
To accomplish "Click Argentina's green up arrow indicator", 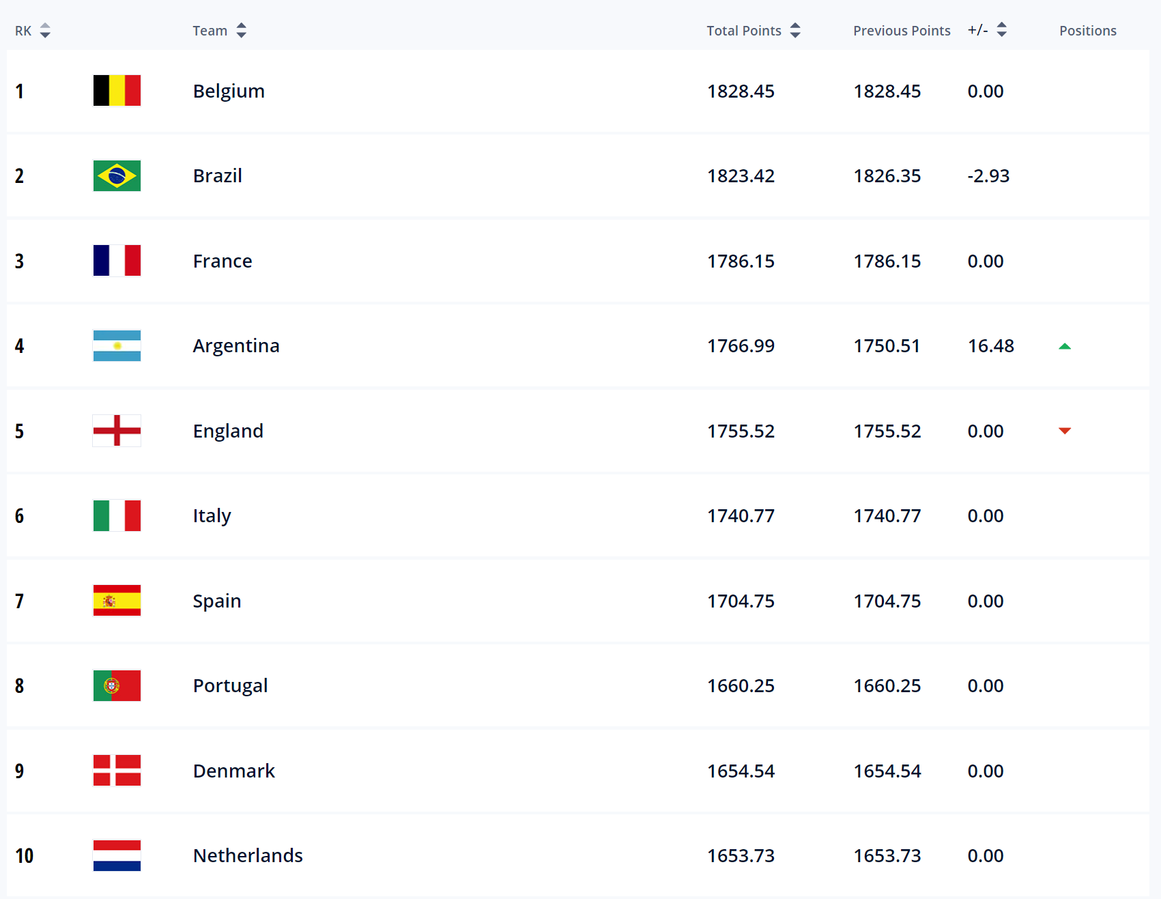I will pyautogui.click(x=1064, y=346).
